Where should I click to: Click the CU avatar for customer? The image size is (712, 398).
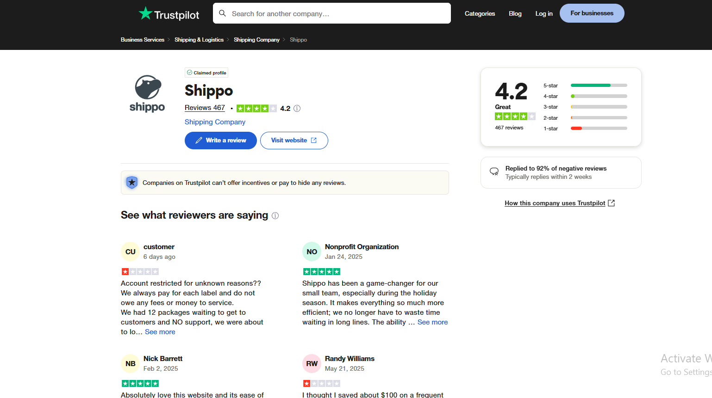coord(131,251)
